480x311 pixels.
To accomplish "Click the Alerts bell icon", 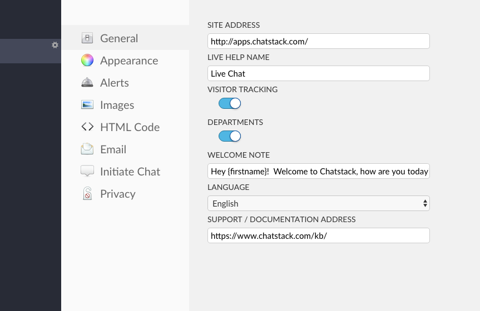I will 87,82.
